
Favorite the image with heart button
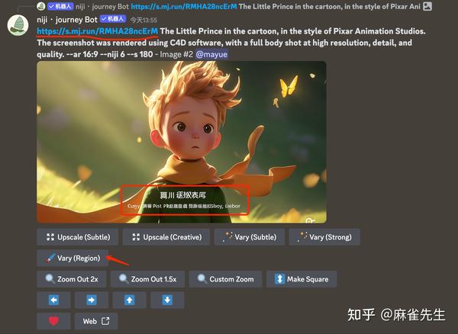tap(53, 321)
